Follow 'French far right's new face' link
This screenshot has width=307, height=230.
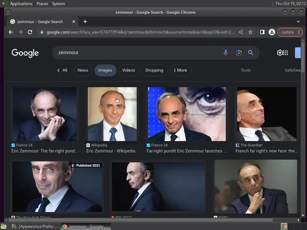(266, 151)
